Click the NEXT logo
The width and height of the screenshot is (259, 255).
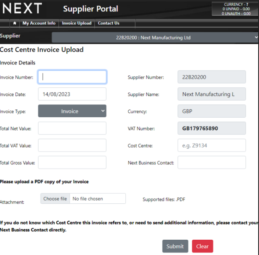pyautogui.click(x=22, y=8)
